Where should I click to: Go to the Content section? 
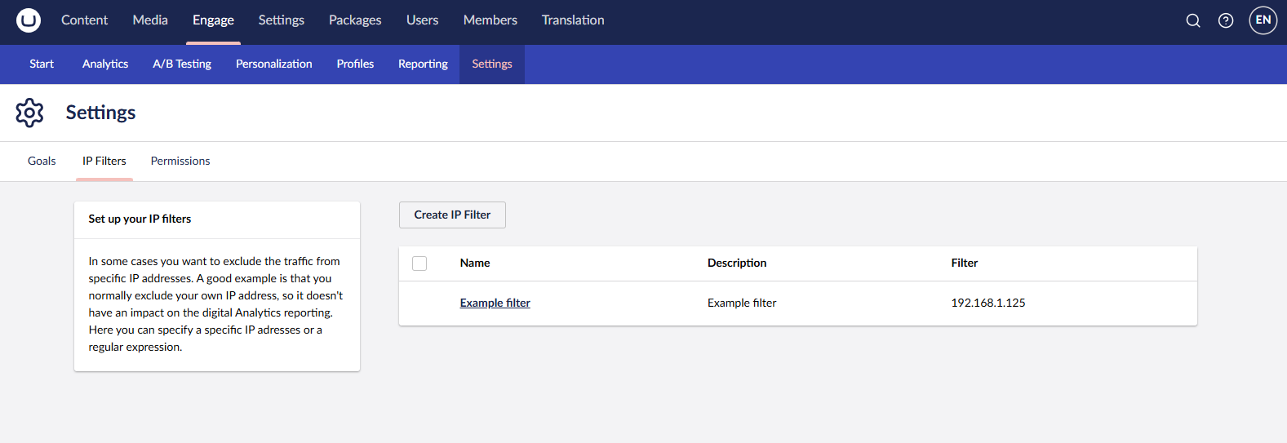tap(84, 20)
